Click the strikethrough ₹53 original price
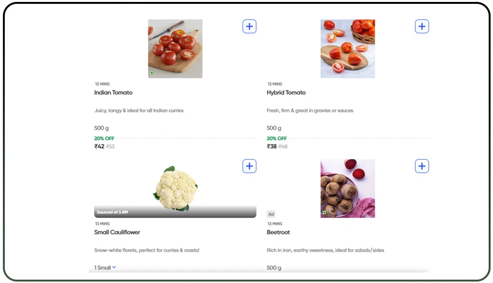This screenshot has width=493, height=283. coord(110,147)
